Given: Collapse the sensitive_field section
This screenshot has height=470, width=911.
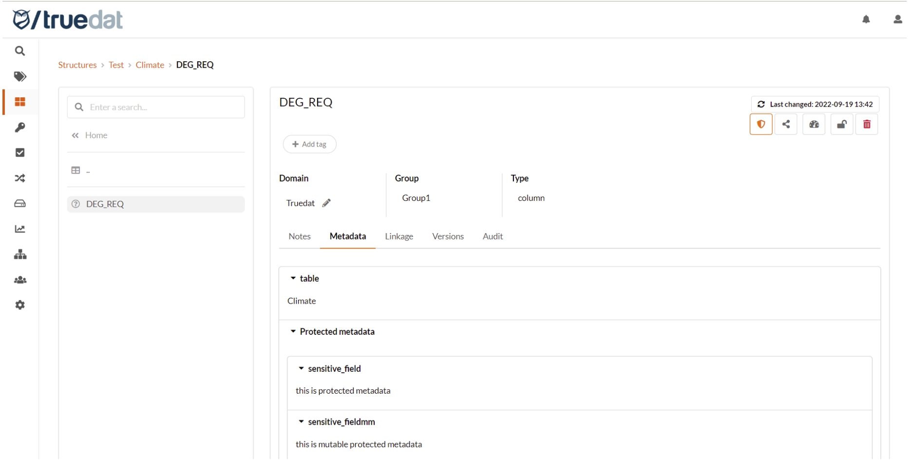Looking at the screenshot, I should [x=302, y=369].
